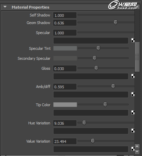
Task: Click the scrollbar up arrow button
Action: (x=137, y=146)
